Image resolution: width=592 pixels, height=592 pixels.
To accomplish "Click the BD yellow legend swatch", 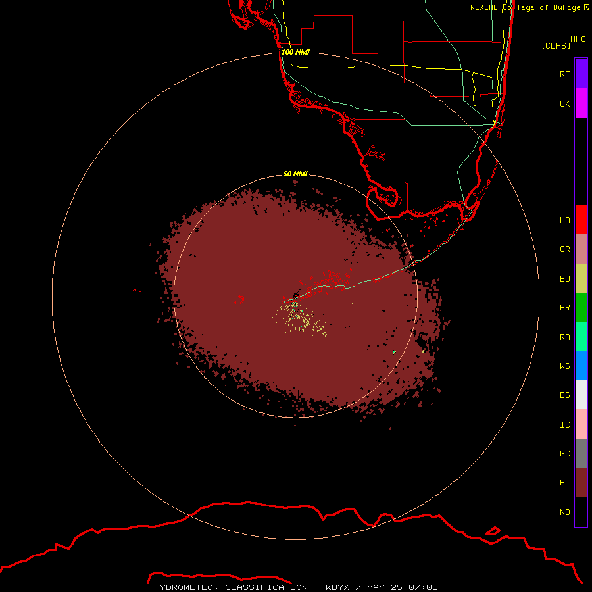I will pos(581,278).
